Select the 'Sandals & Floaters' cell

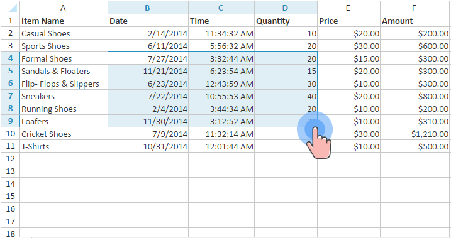click(x=64, y=71)
